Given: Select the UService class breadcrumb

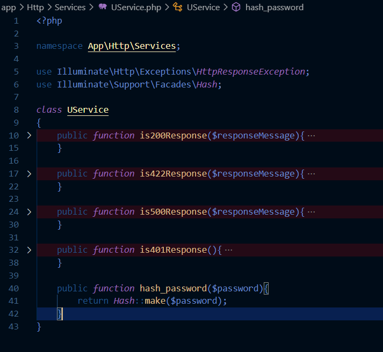Looking at the screenshot, I should point(203,8).
